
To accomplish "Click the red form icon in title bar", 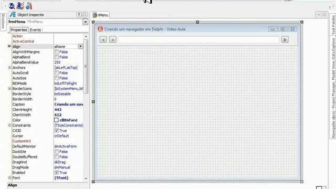I will coord(100,29).
